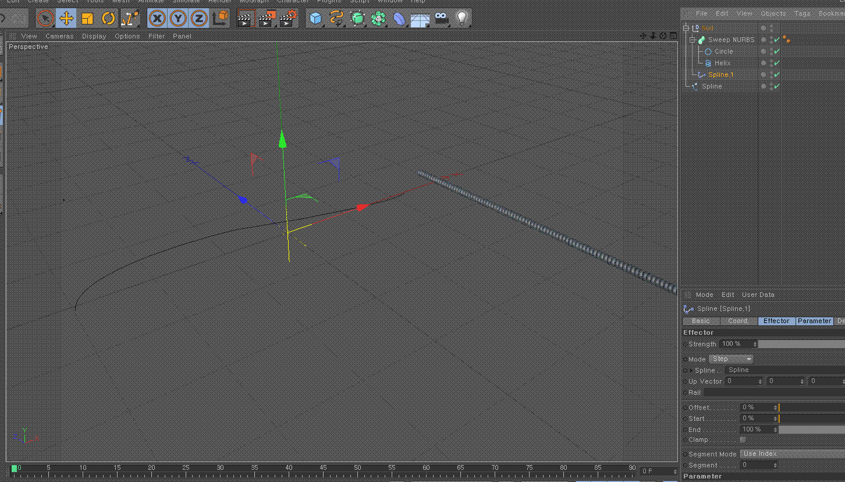This screenshot has height=482, width=845.
Task: Add a light object
Action: (461, 19)
